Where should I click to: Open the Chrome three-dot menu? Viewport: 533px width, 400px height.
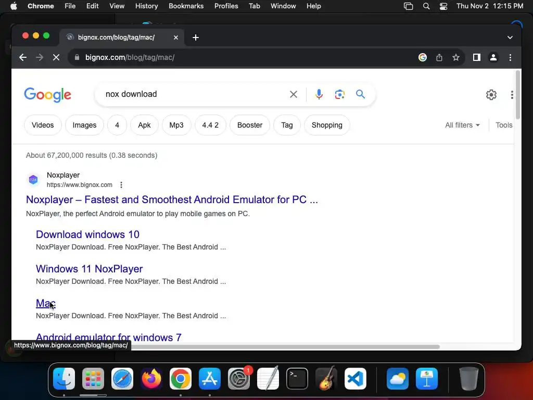tap(510, 57)
